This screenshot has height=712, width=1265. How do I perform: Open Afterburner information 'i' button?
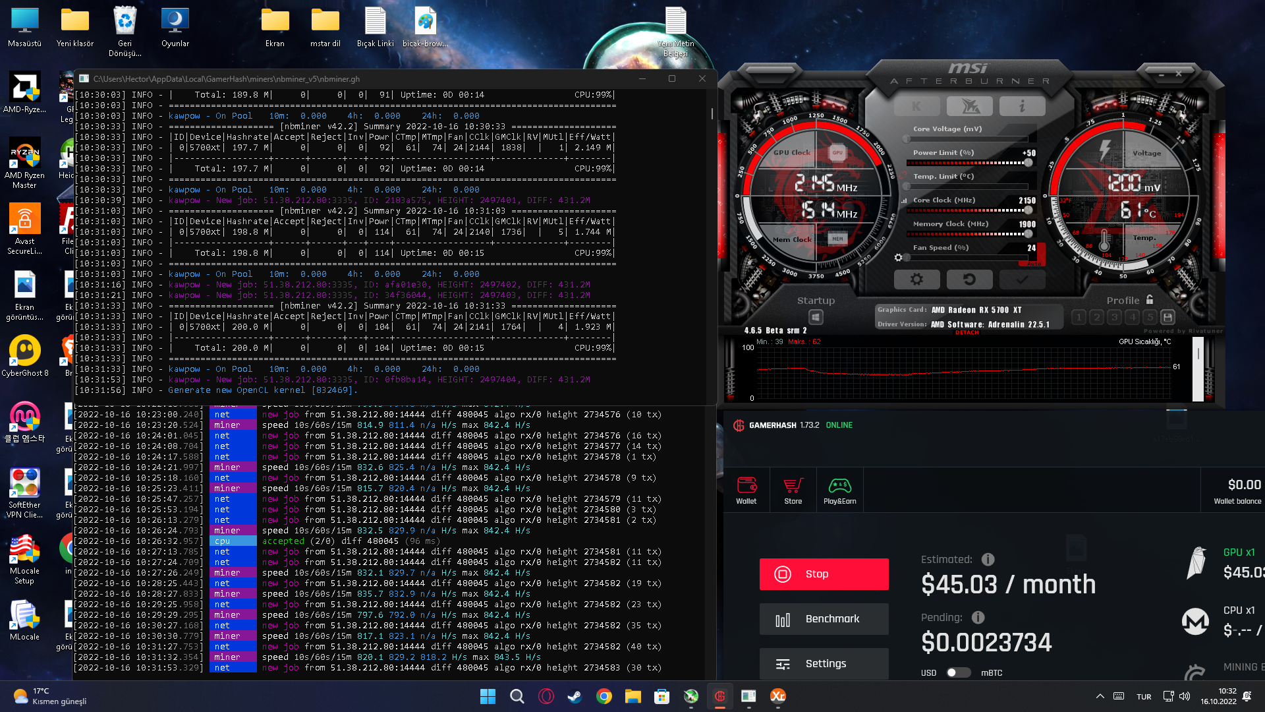[x=1022, y=106]
